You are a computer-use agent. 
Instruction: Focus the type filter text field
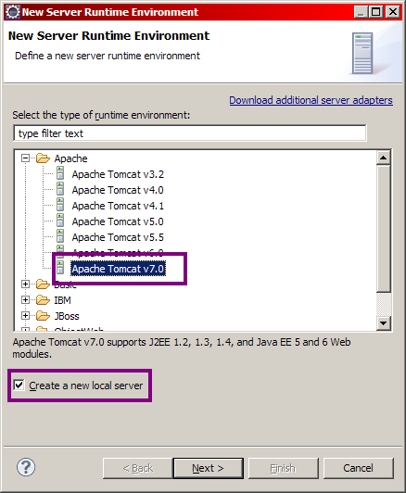tap(190, 133)
